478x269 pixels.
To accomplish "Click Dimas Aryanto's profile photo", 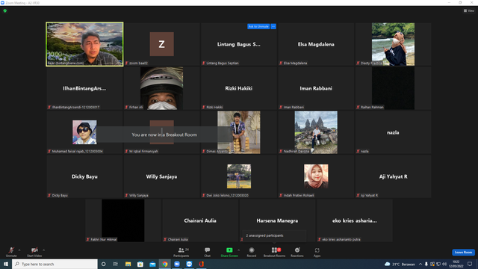I will pos(239,132).
